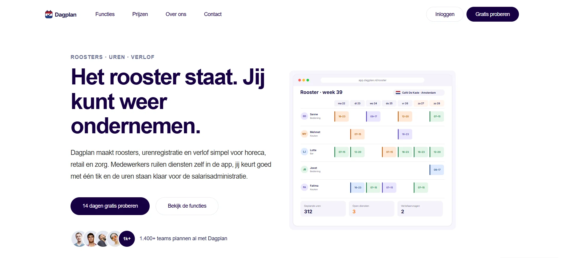Click the MY avatar for Mehmet
The height and width of the screenshot is (258, 561).
click(304, 134)
